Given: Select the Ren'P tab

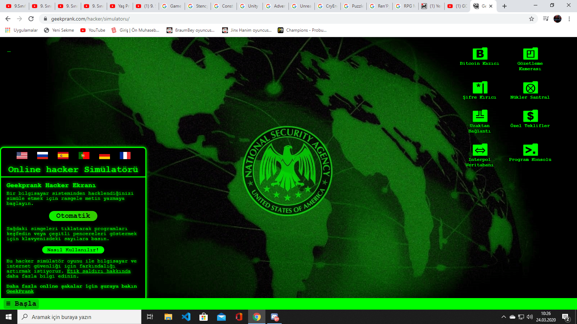Looking at the screenshot, I should pyautogui.click(x=379, y=6).
